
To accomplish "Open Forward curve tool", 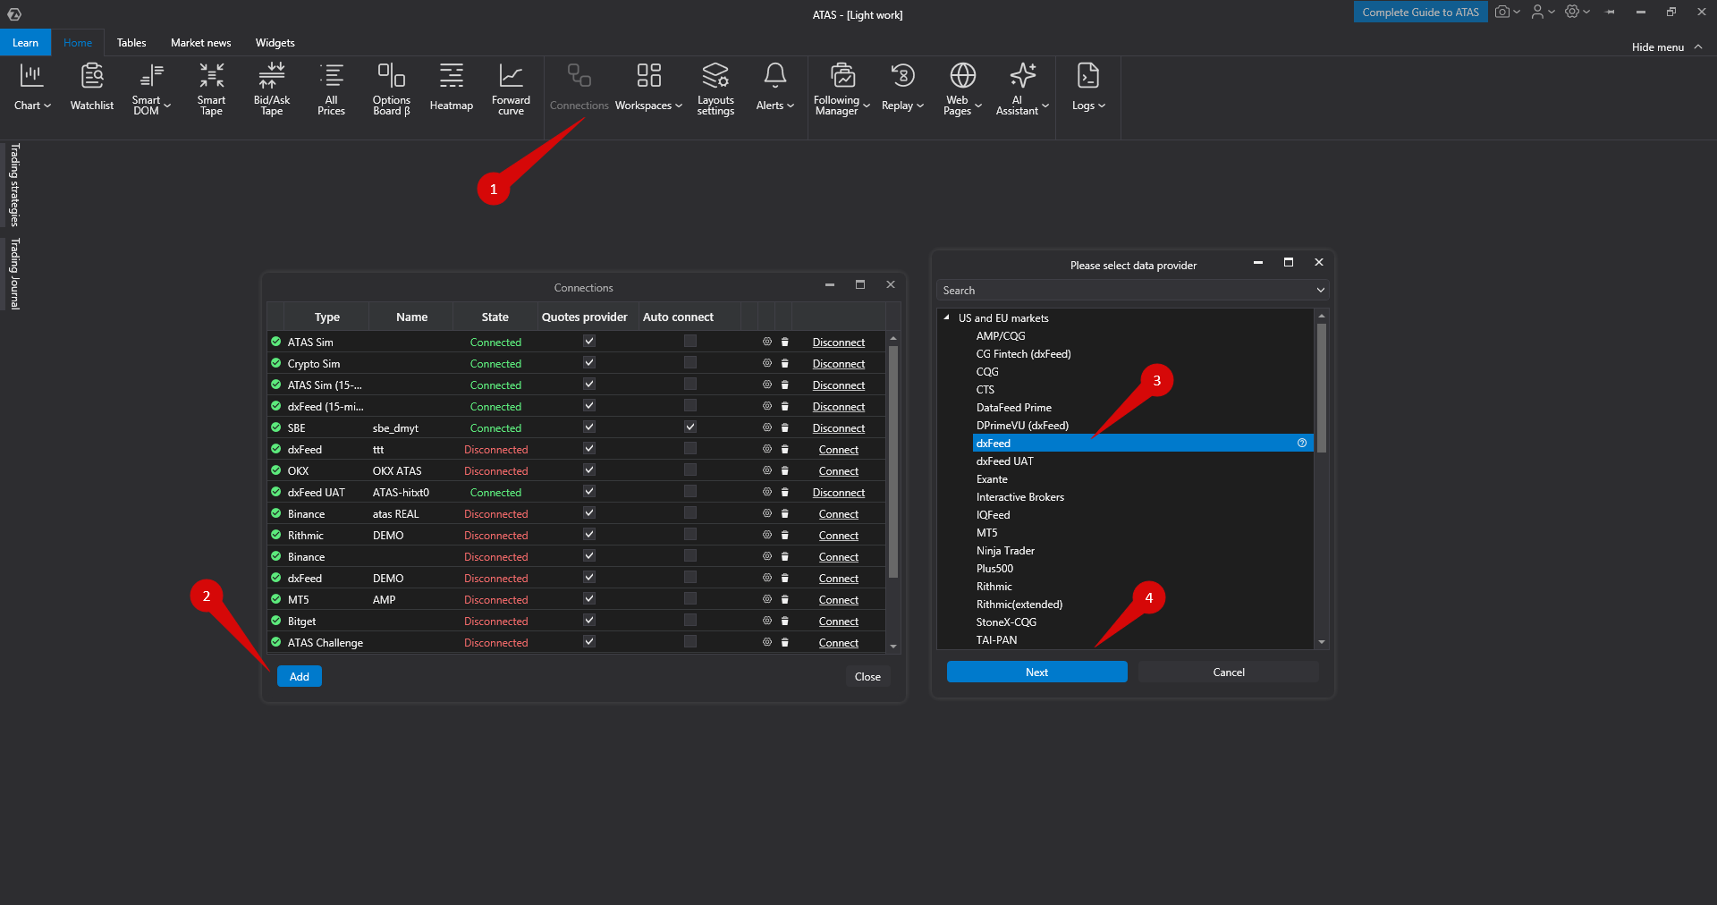I will point(511,88).
